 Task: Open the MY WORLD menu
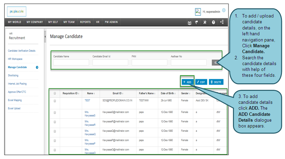(14, 22)
